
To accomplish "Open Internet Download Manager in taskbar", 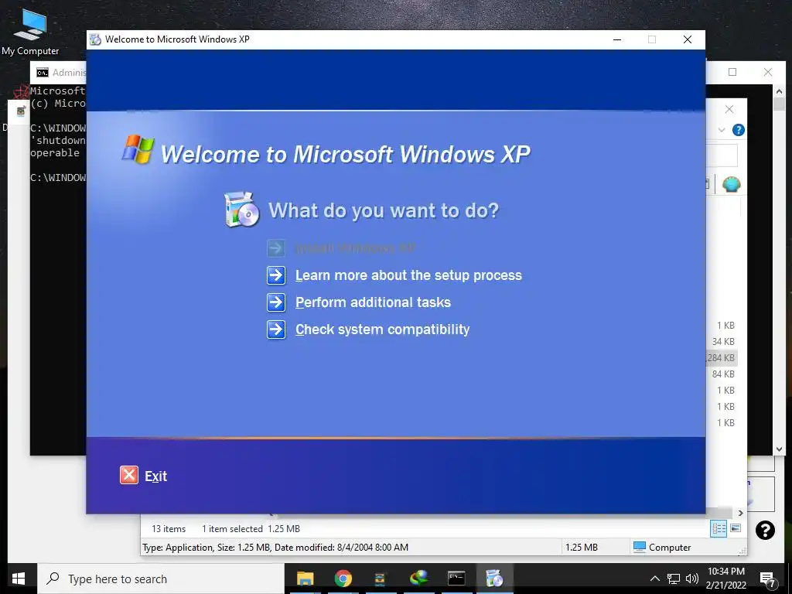I will pyautogui.click(x=418, y=579).
